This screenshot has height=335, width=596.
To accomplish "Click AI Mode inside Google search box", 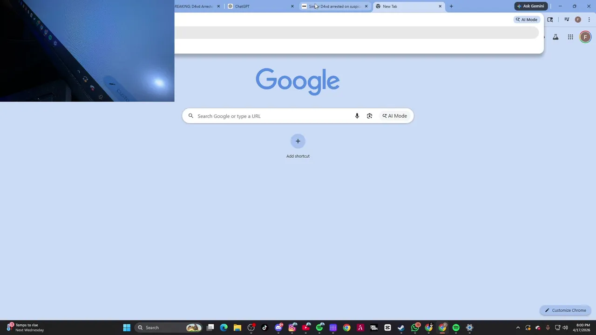I will [x=394, y=116].
